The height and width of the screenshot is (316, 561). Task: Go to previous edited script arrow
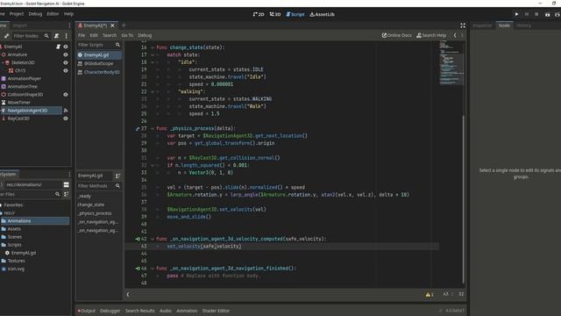(455, 35)
